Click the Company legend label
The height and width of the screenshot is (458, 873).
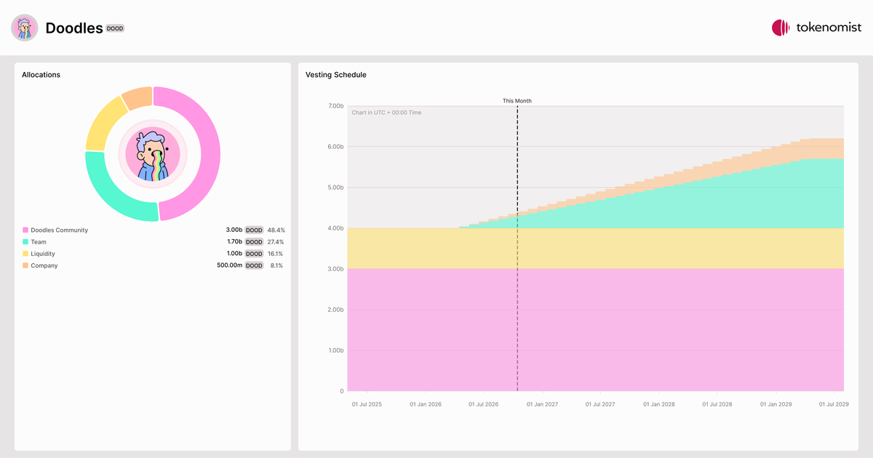click(x=44, y=266)
